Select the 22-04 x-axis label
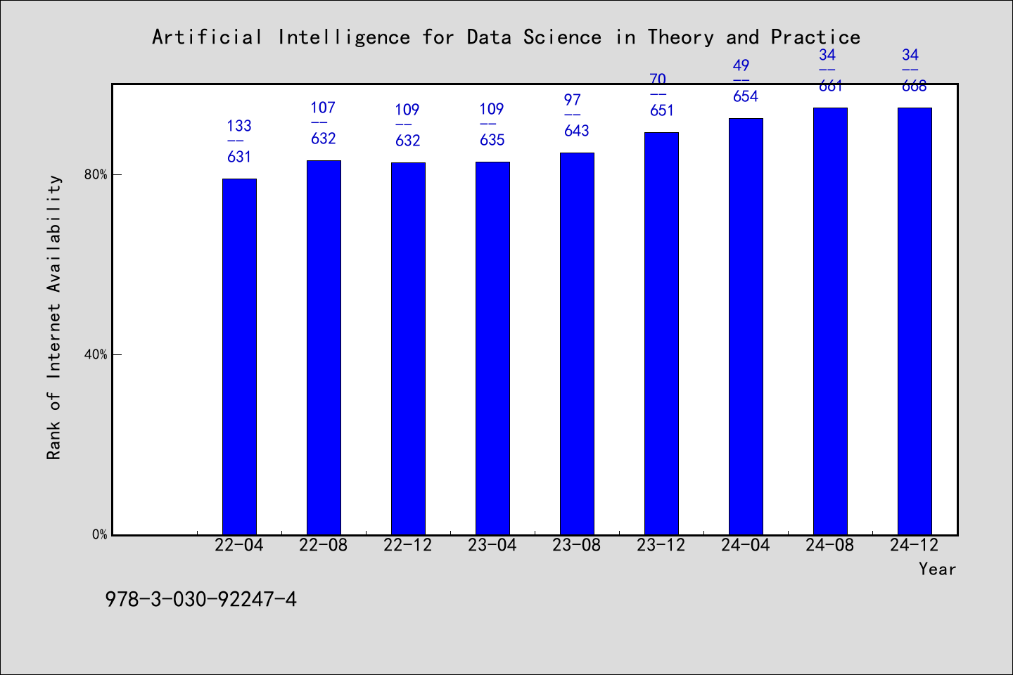The height and width of the screenshot is (675, 1013). coord(239,545)
